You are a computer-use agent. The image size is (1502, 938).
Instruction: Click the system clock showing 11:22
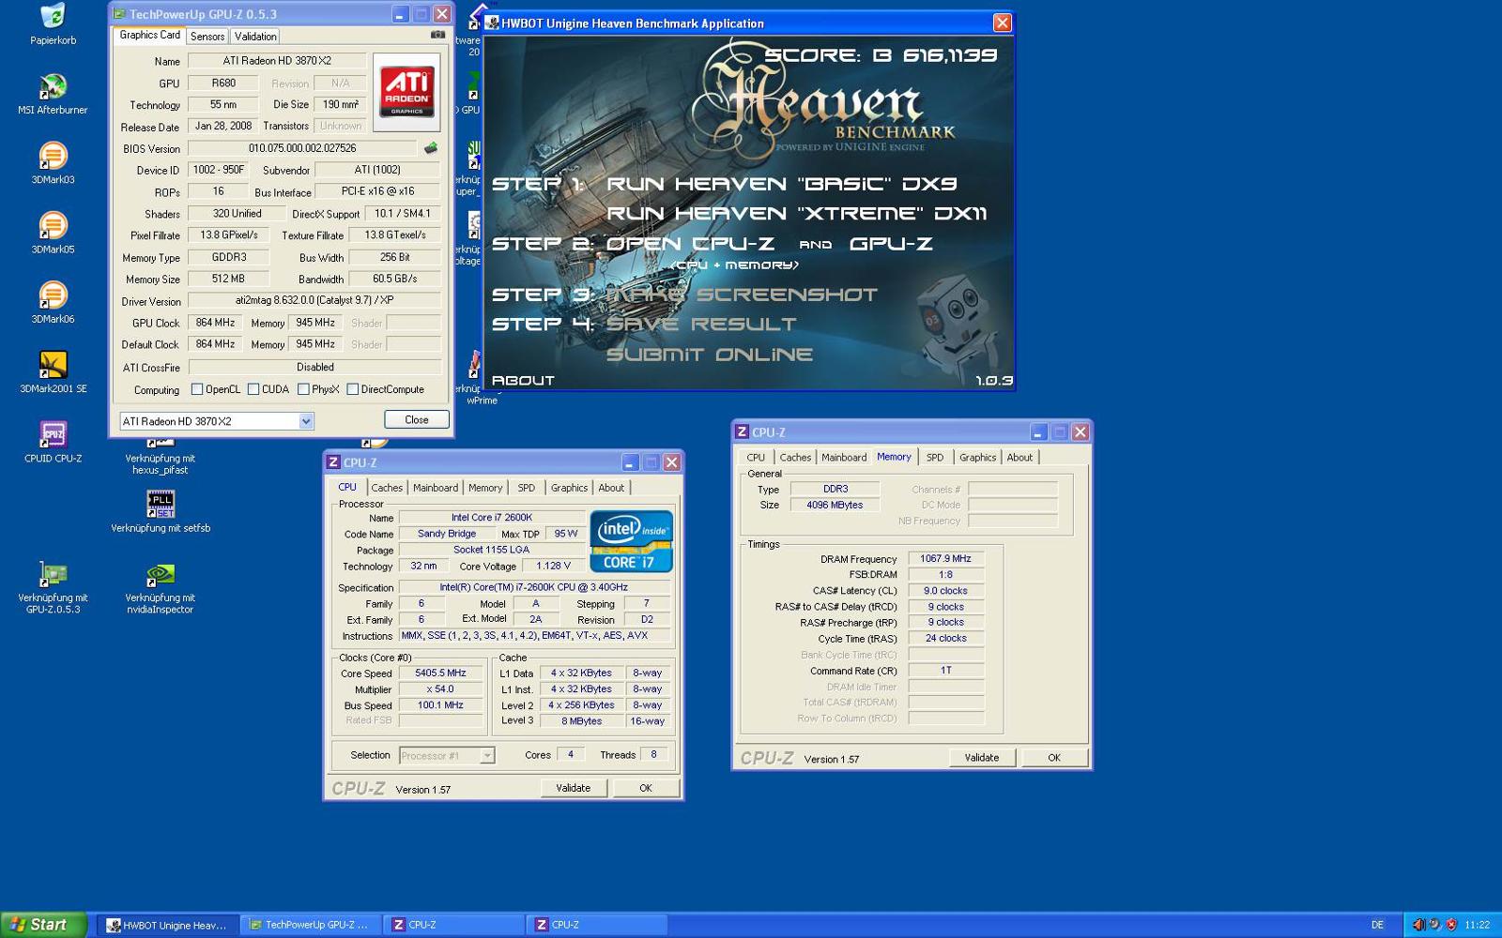tap(1477, 925)
